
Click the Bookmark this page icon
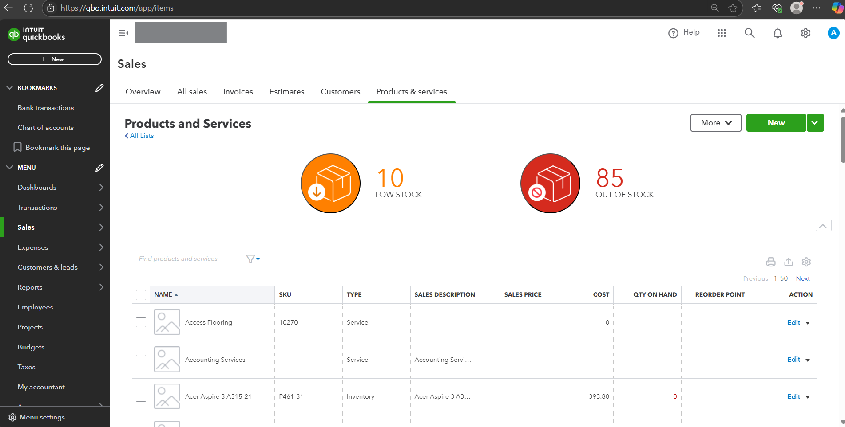[x=17, y=147]
